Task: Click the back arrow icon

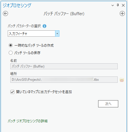Action: (5, 13)
